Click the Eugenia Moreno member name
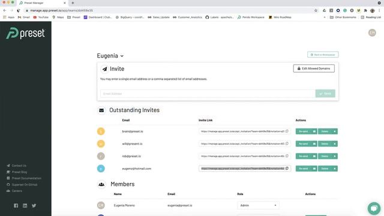Image resolution: width=384 pixels, height=216 pixels. pyautogui.click(x=124, y=205)
